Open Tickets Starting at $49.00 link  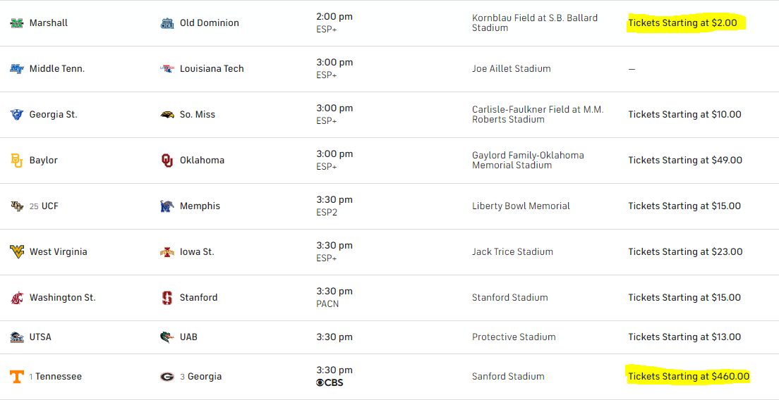[x=685, y=161]
